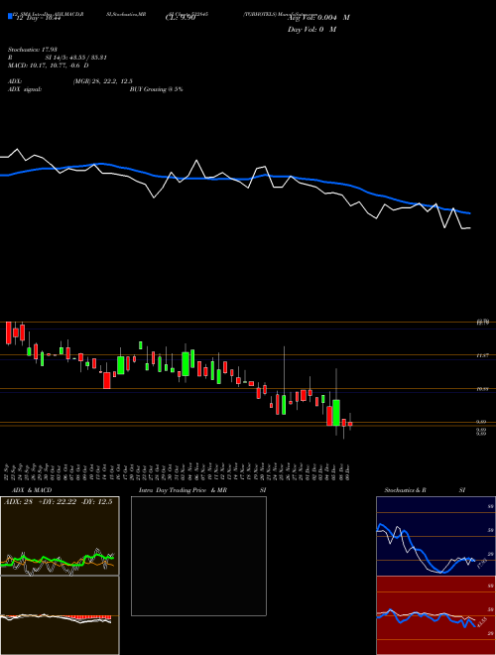Click the 11.37 price axis label
This screenshot has width=496, height=655.
click(x=483, y=355)
